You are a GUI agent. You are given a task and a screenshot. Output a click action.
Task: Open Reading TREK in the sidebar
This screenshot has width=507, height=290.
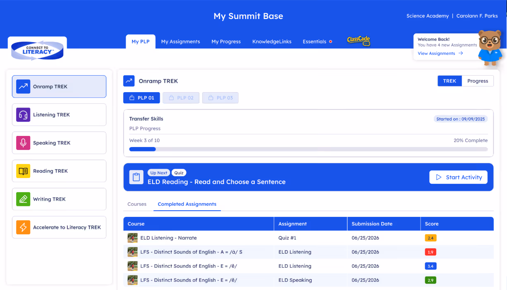tap(59, 171)
